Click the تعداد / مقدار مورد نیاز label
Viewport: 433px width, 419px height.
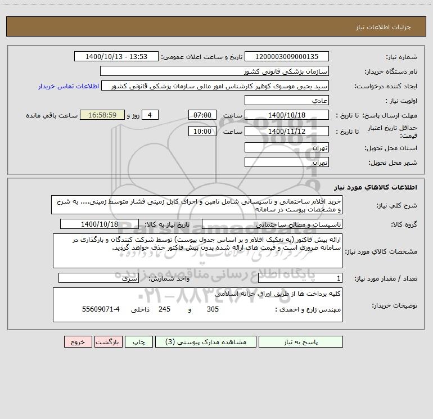386,279
